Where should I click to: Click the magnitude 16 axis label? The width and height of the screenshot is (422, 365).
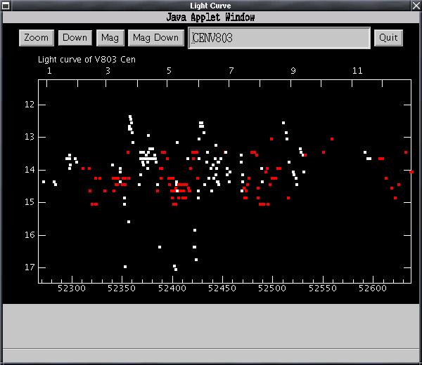pos(30,235)
